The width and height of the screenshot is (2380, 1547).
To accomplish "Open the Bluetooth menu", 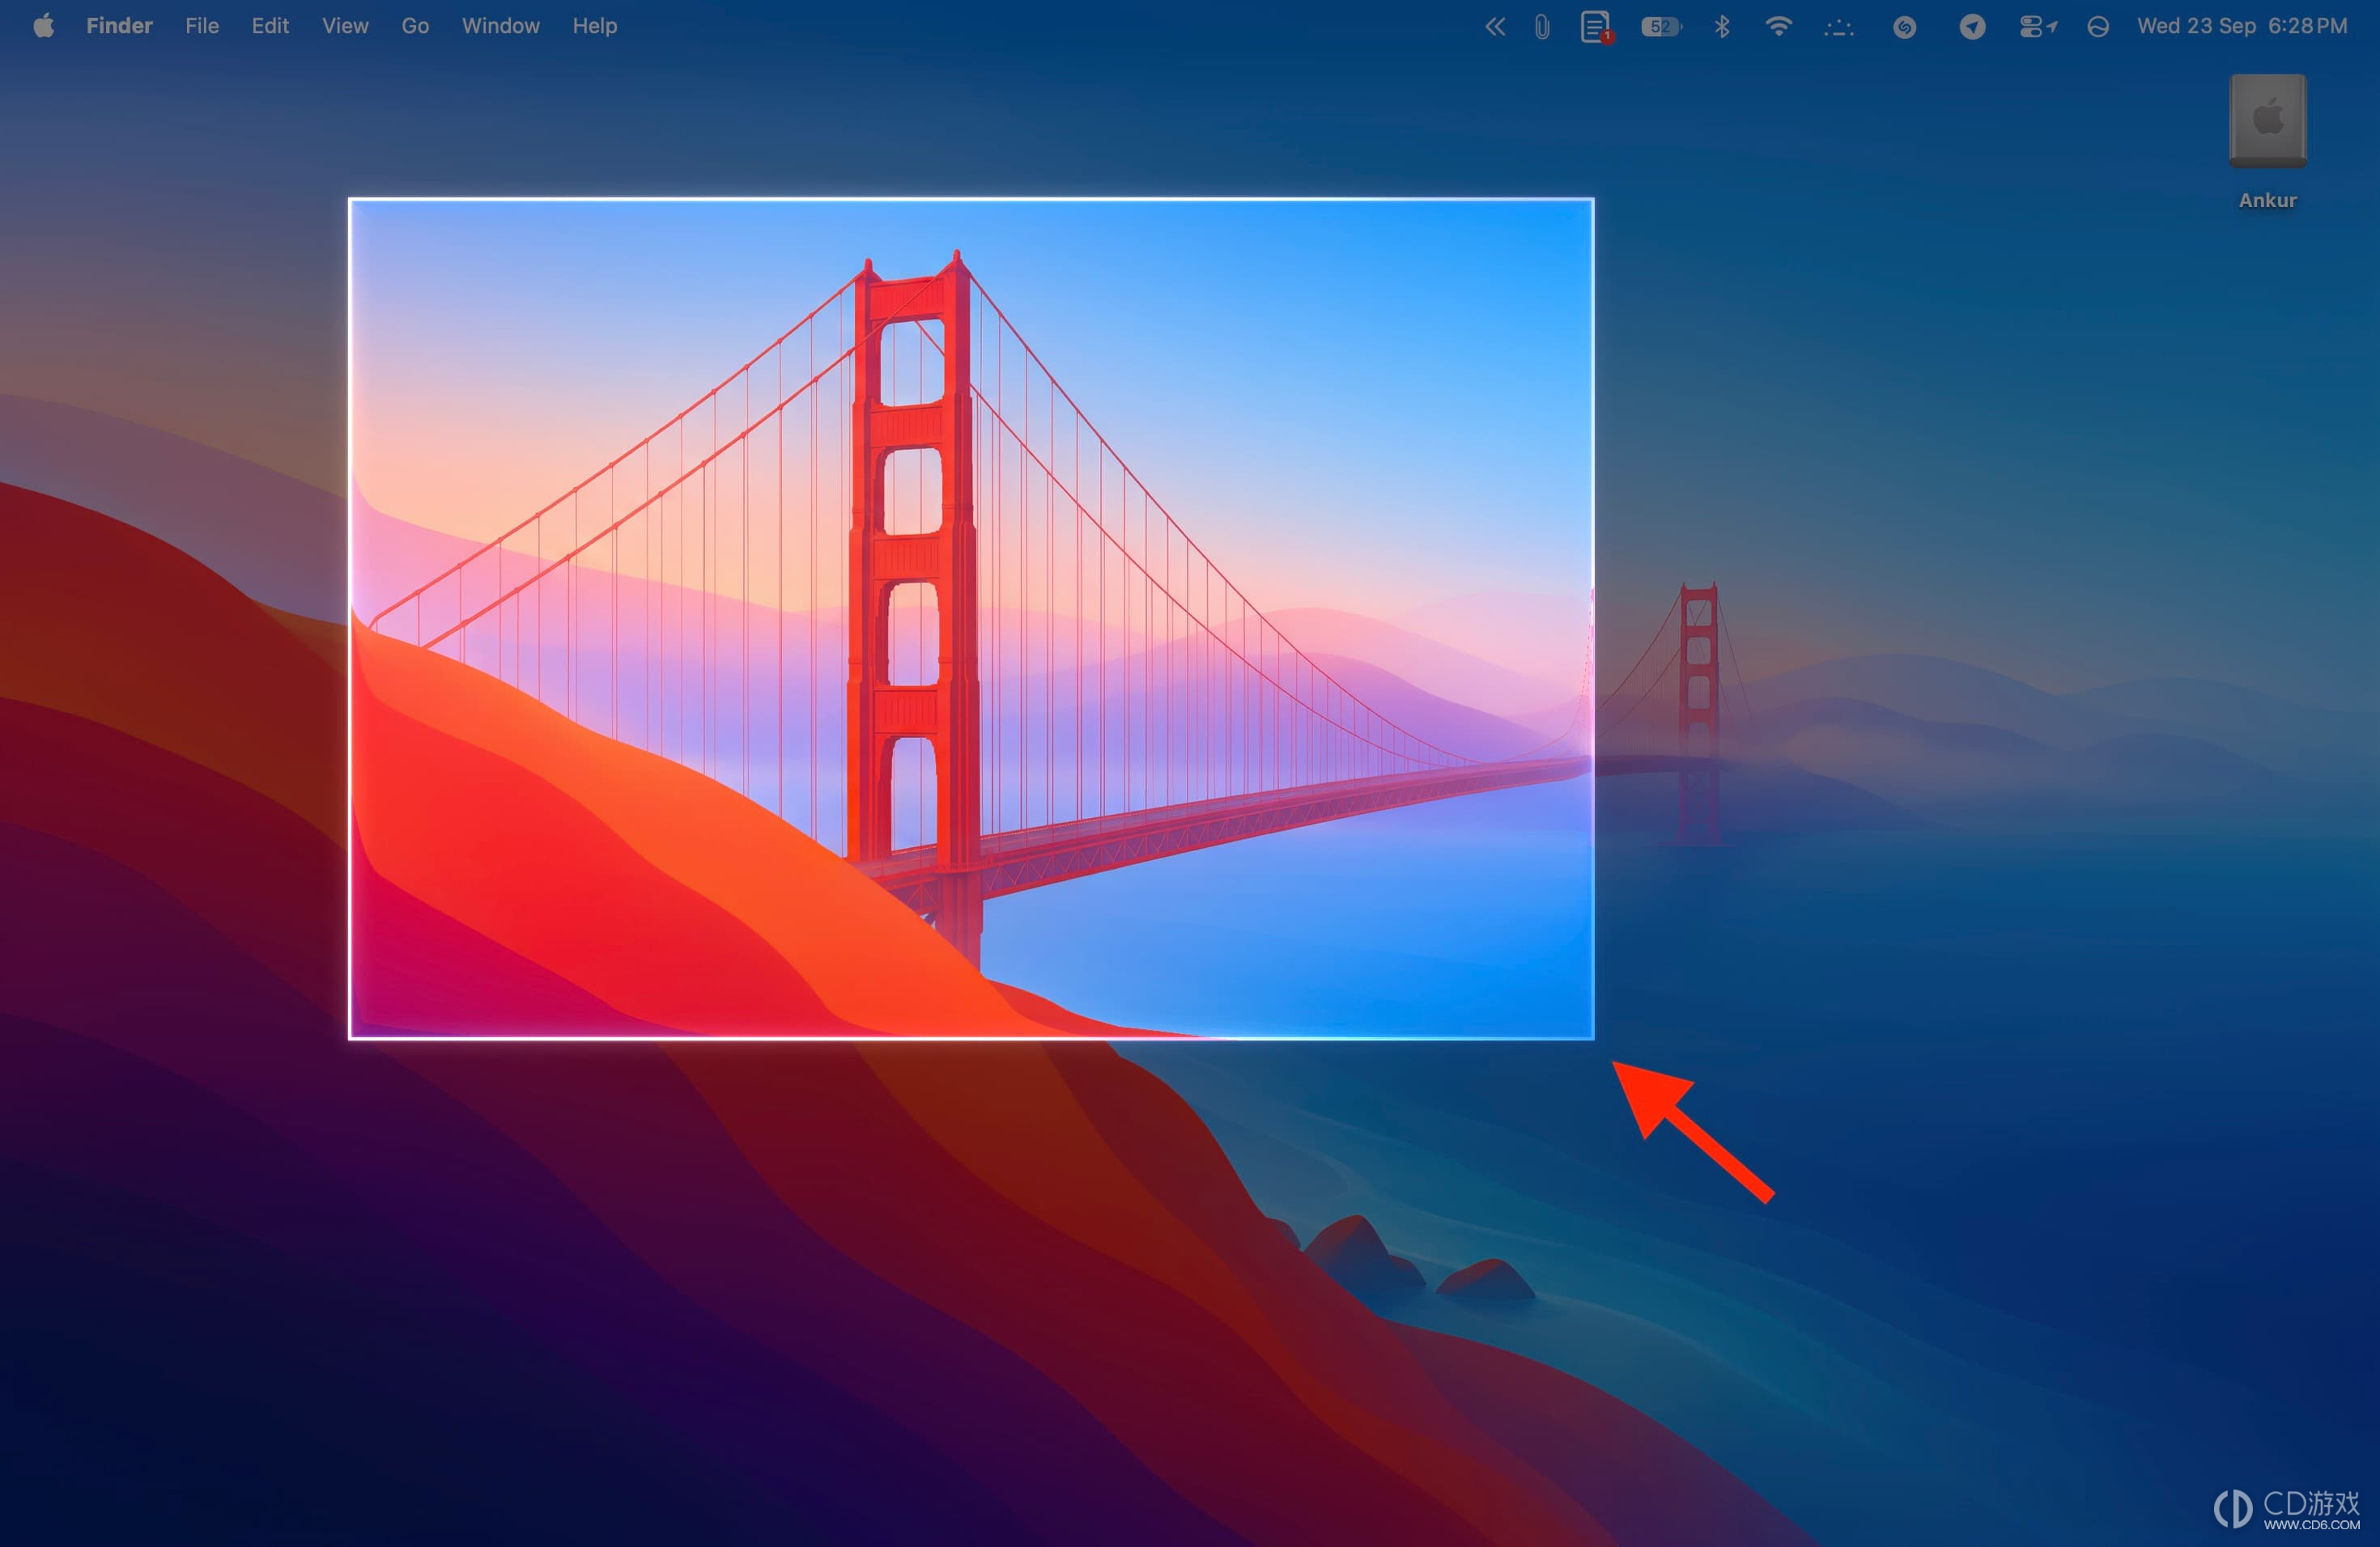I will [1721, 27].
